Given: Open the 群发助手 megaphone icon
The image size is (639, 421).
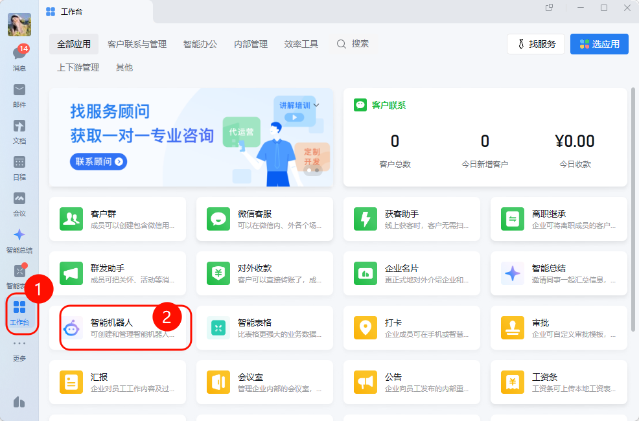Looking at the screenshot, I should click(x=71, y=273).
